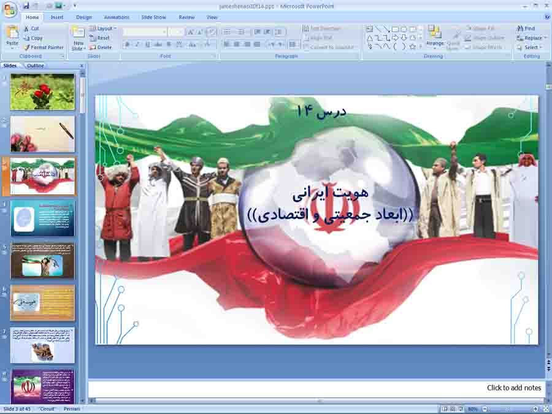Open the Animations ribbon tab
552x414 pixels.
[117, 17]
